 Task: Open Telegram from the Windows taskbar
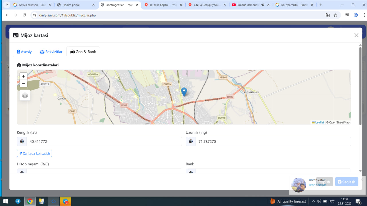pyautogui.click(x=18, y=201)
